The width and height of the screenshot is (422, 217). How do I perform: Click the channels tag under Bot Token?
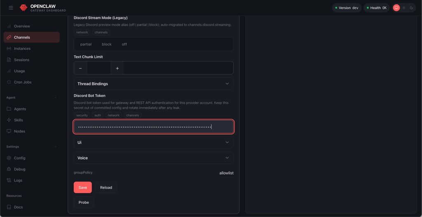(x=133, y=115)
